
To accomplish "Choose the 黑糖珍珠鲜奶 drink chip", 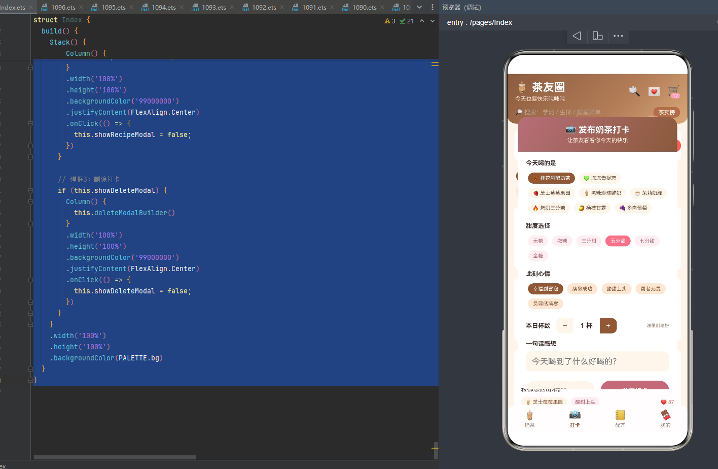I will tap(602, 193).
